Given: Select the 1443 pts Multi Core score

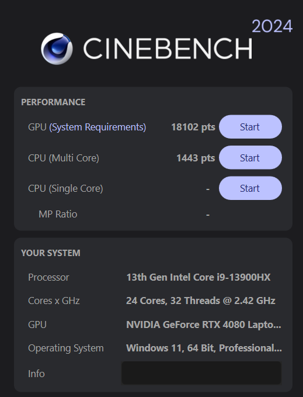Looking at the screenshot, I should [196, 158].
